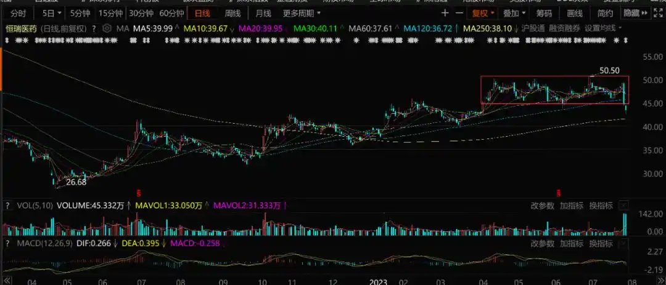Select the MA120:36.72 indicator label
The height and width of the screenshot is (285, 666).
tap(427, 30)
